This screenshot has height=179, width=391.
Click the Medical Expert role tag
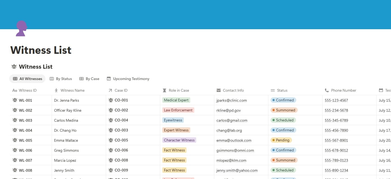pyautogui.click(x=176, y=100)
